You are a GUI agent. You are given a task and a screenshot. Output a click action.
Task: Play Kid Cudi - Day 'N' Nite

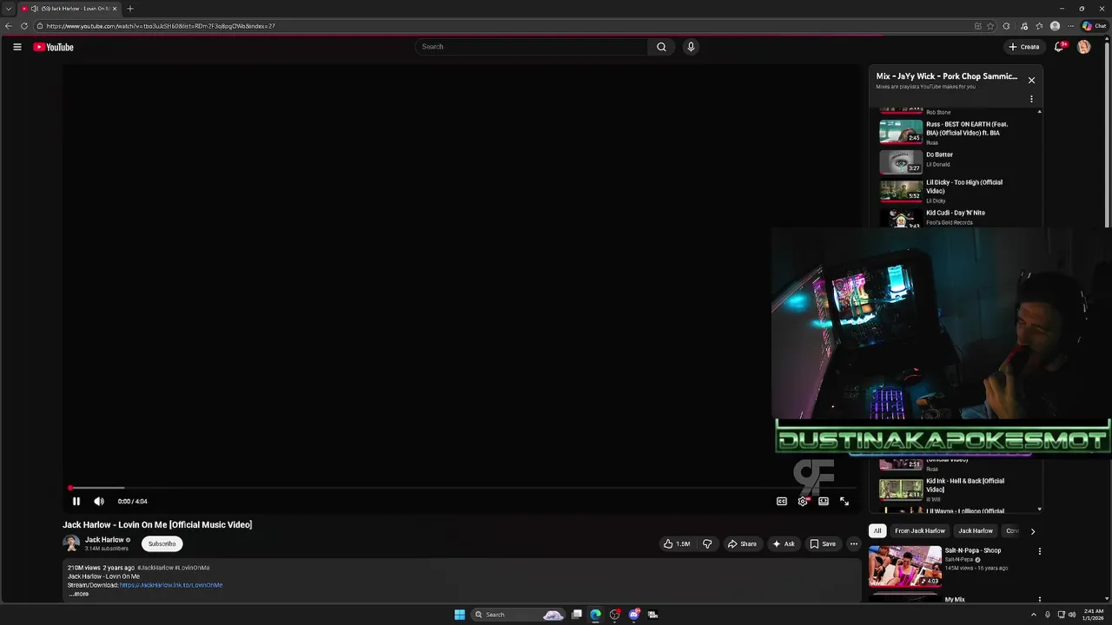coord(956,217)
